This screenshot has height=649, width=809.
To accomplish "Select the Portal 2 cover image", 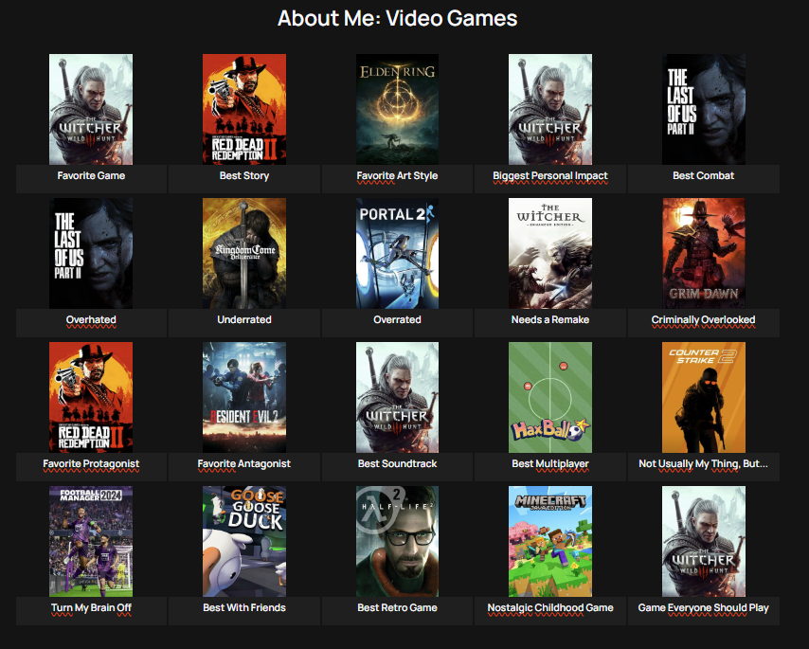I will (x=397, y=253).
